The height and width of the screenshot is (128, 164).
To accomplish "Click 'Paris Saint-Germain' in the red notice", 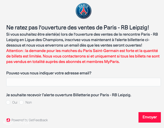I will pos(101,51).
